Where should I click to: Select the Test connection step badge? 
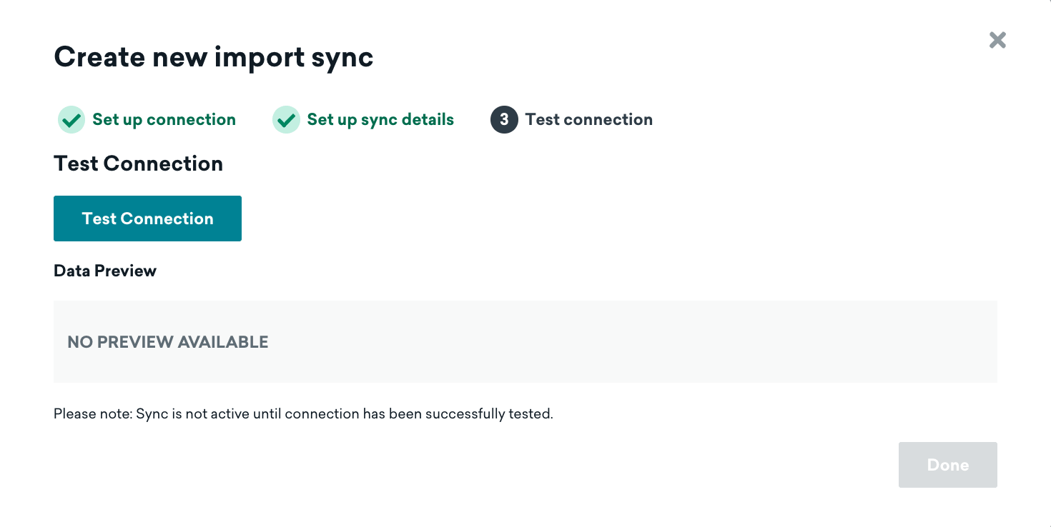[x=572, y=119]
